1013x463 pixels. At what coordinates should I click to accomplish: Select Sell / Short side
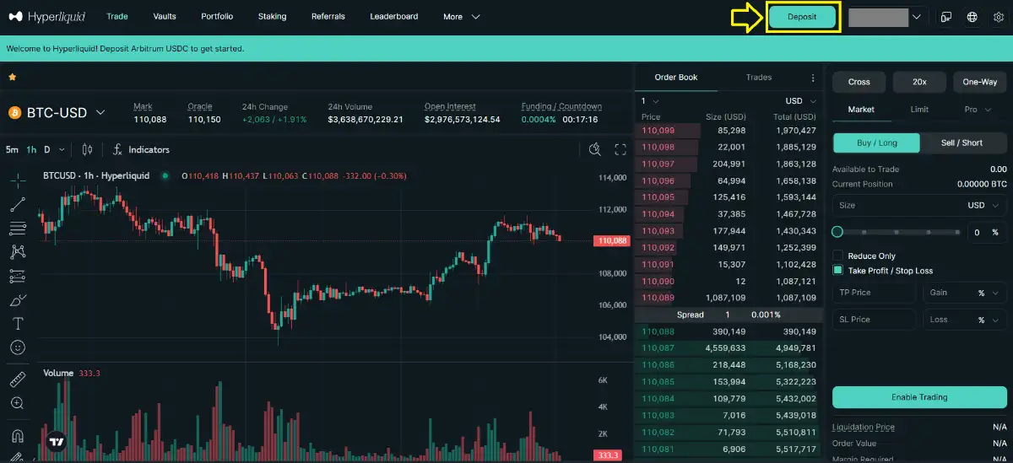pos(962,143)
